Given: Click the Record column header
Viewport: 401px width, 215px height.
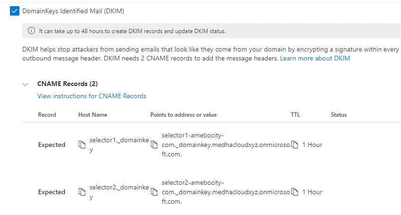Looking at the screenshot, I should pyautogui.click(x=47, y=115).
